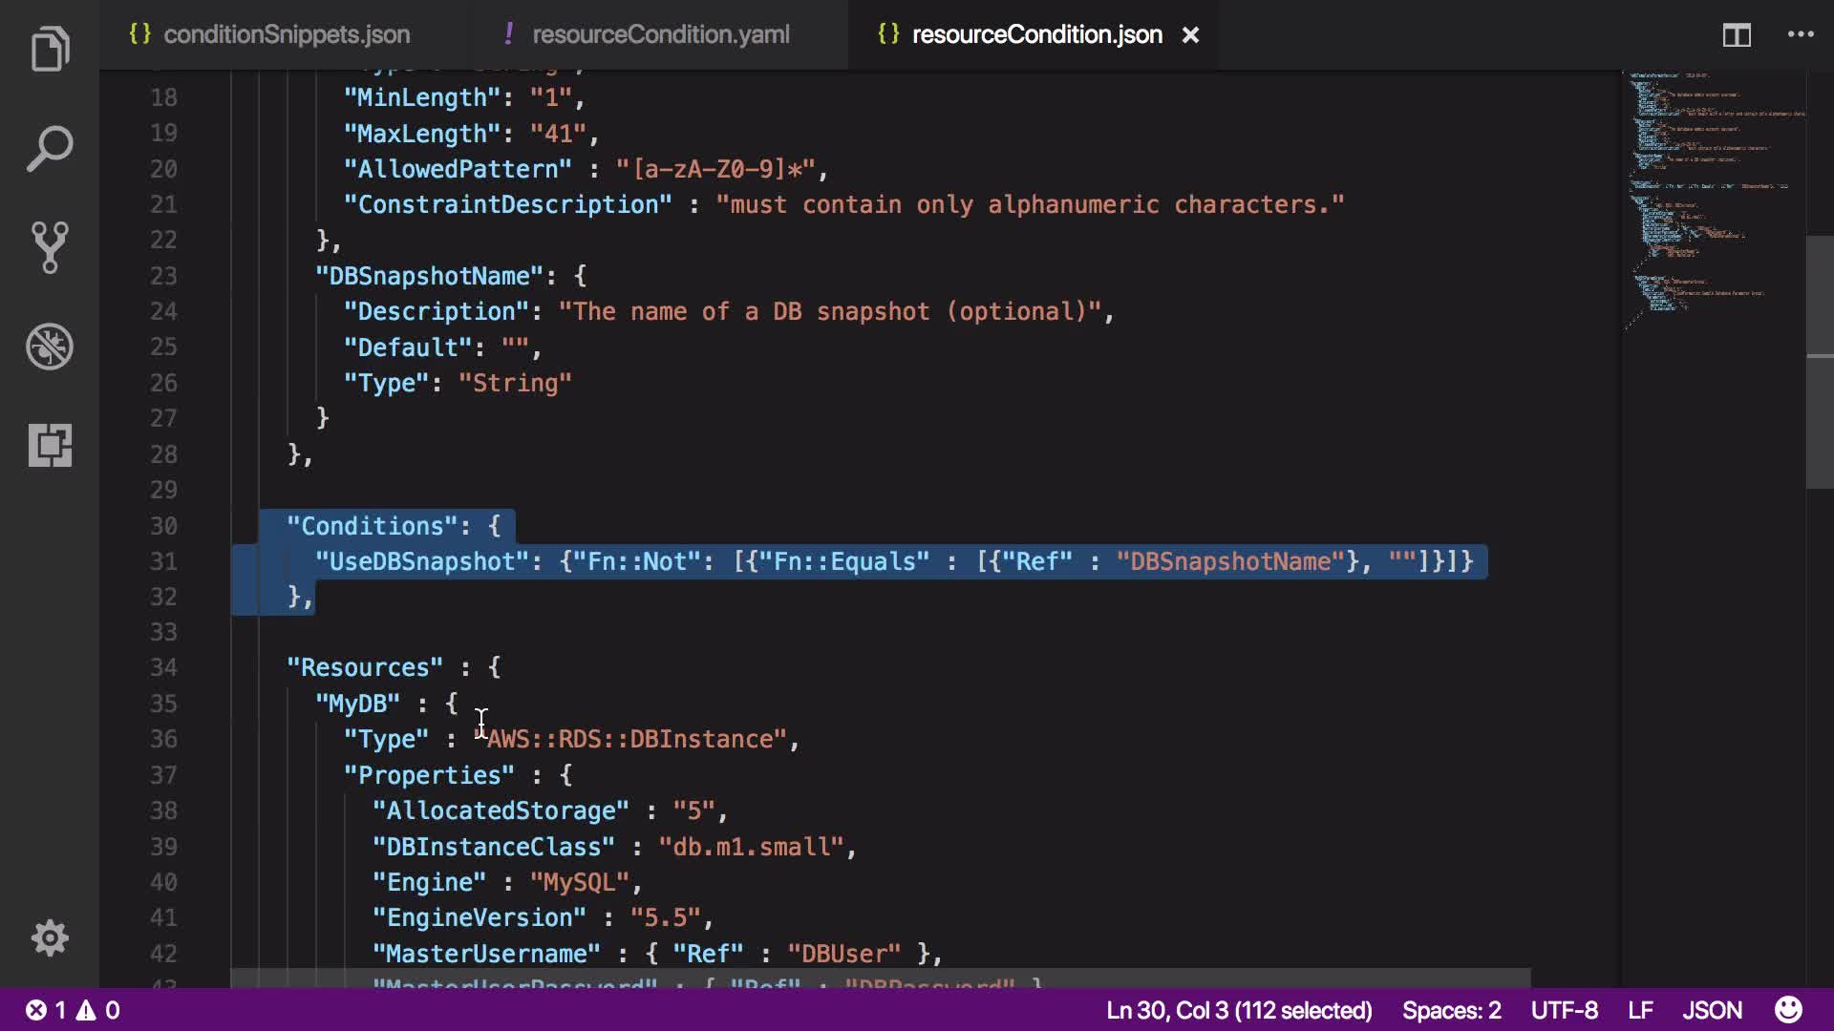Open the Debug view icon

pos(50,347)
